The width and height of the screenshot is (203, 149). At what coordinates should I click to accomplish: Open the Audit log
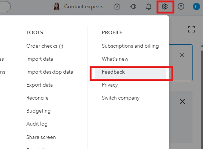click(x=37, y=124)
